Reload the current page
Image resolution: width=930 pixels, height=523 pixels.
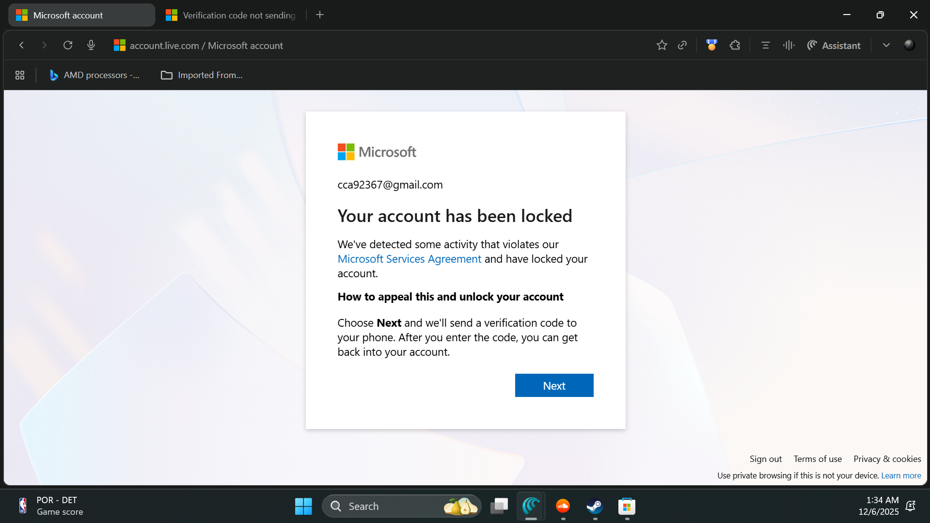click(68, 45)
